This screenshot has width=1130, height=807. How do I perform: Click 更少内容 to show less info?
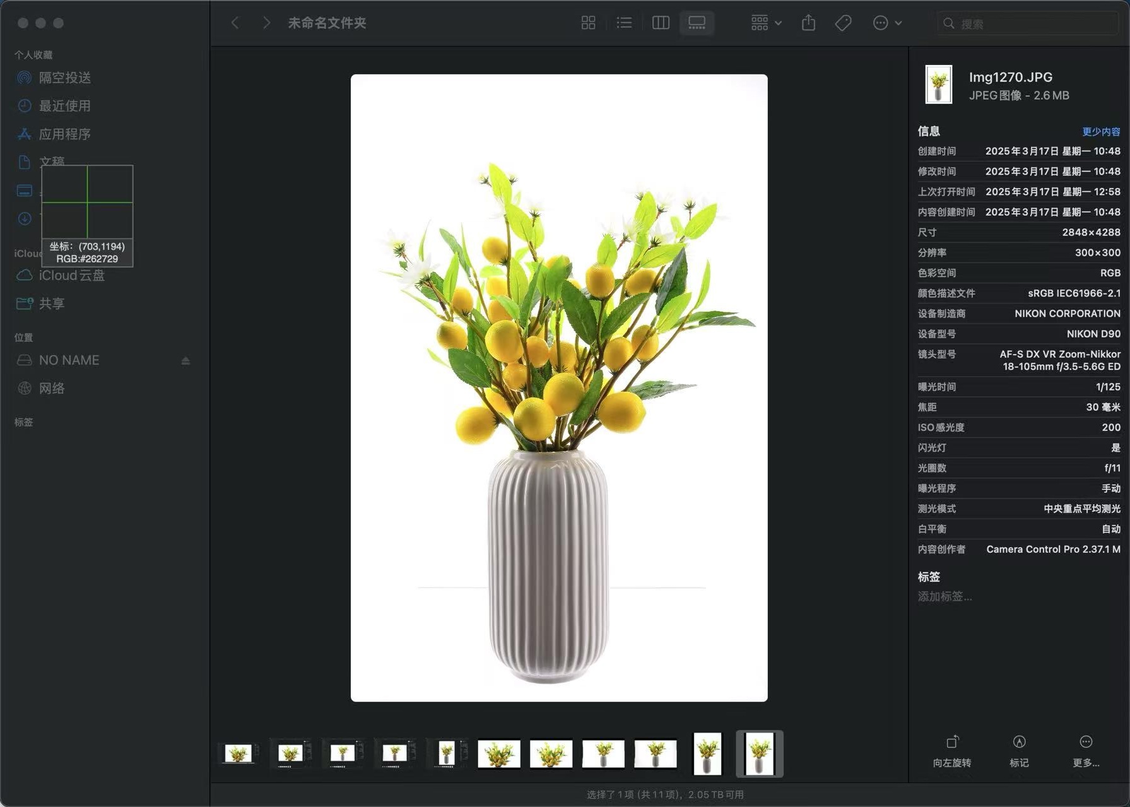click(x=1101, y=131)
